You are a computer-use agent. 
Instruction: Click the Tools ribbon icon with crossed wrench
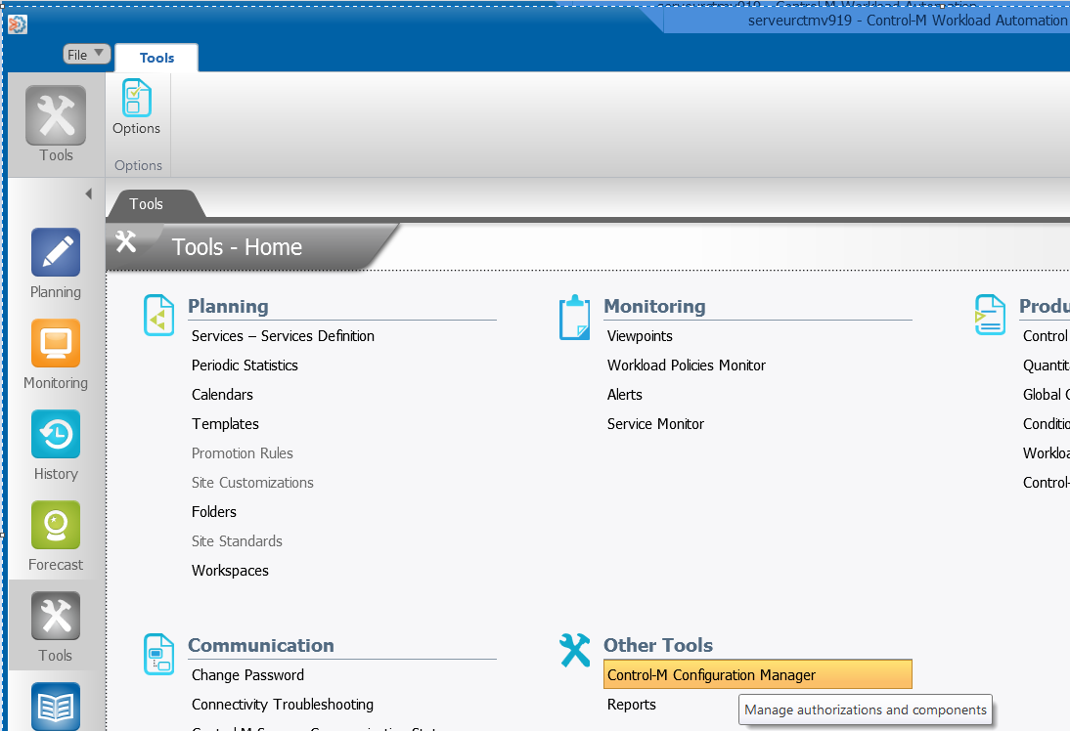tap(56, 115)
